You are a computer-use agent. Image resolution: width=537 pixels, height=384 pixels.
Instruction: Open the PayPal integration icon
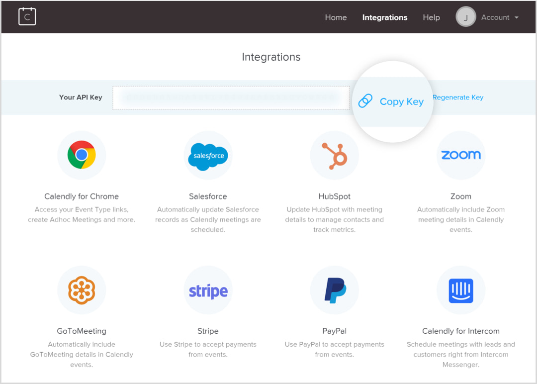334,290
